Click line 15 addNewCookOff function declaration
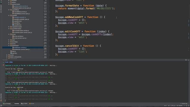The width and height of the screenshot is (190, 107). point(80,17)
